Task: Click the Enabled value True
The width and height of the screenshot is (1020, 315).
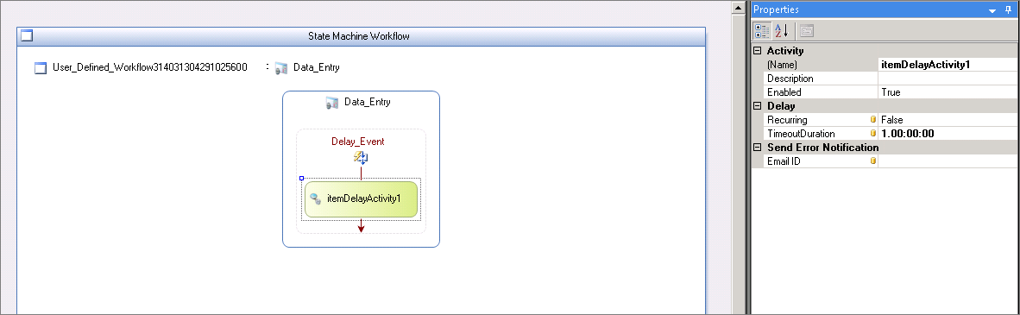Action: [948, 92]
